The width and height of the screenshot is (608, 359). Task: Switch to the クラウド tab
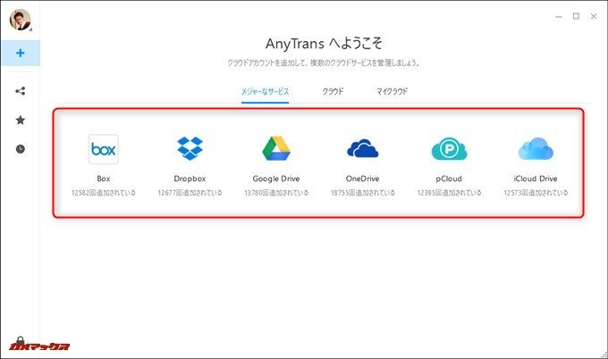click(x=333, y=92)
